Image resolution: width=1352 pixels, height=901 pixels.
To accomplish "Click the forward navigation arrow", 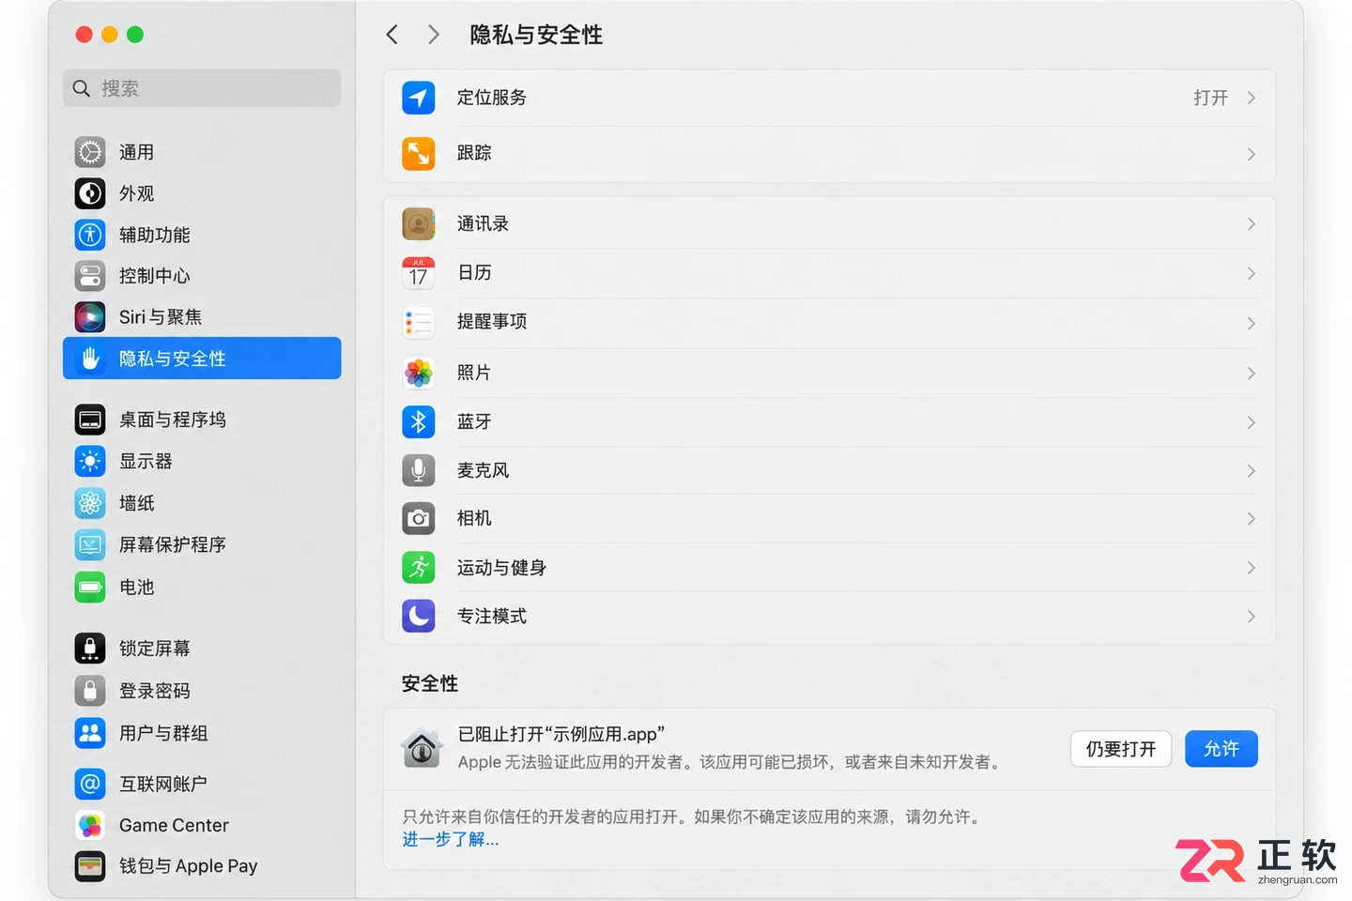I will (x=433, y=35).
